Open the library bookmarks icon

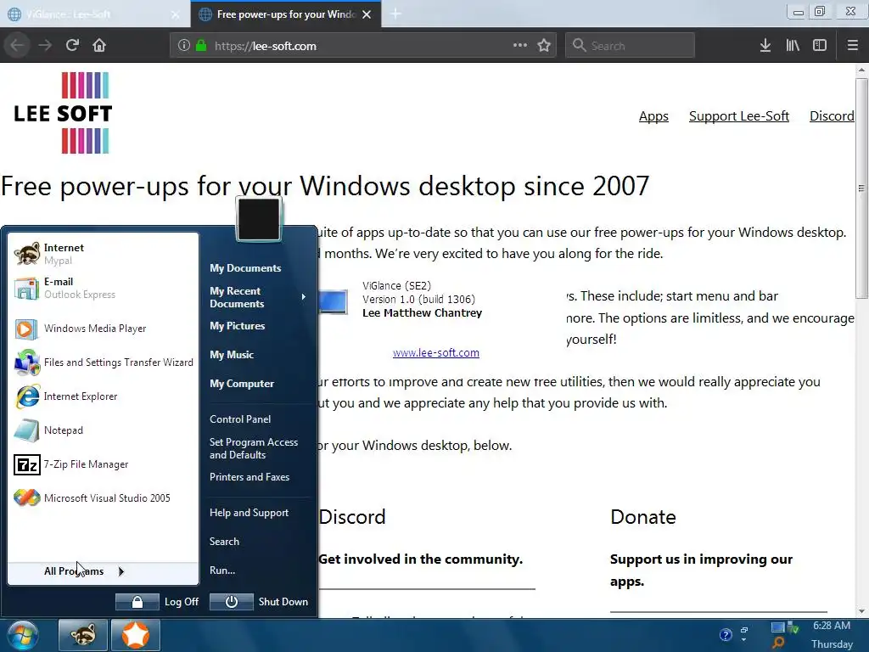pyautogui.click(x=793, y=46)
